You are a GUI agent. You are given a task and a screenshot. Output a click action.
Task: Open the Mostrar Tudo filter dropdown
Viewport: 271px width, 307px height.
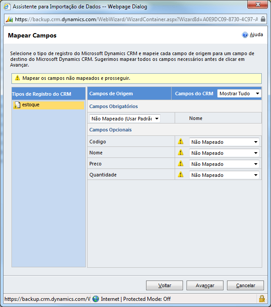point(239,94)
